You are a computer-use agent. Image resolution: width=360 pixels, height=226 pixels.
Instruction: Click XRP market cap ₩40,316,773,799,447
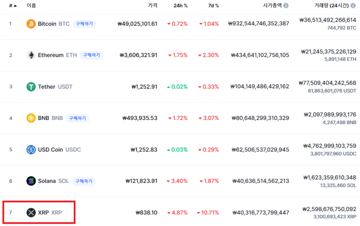(261, 212)
